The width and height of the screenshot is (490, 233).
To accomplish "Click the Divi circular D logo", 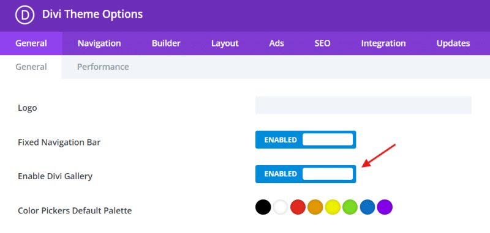I will [24, 15].
